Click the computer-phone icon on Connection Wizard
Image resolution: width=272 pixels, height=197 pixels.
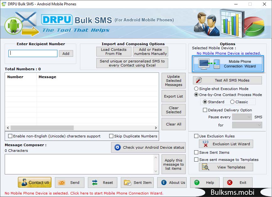[x=209, y=64]
